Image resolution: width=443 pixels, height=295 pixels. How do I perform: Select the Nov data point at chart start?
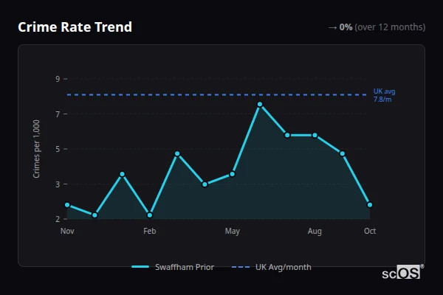point(67,205)
